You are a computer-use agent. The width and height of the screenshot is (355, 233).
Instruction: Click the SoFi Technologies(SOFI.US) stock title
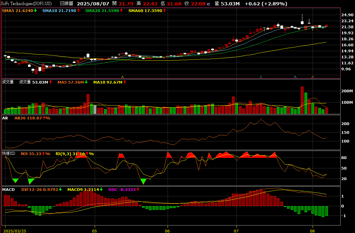pos(26,4)
